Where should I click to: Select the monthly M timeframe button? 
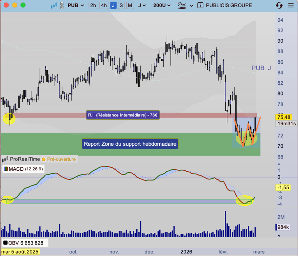tap(130, 5)
